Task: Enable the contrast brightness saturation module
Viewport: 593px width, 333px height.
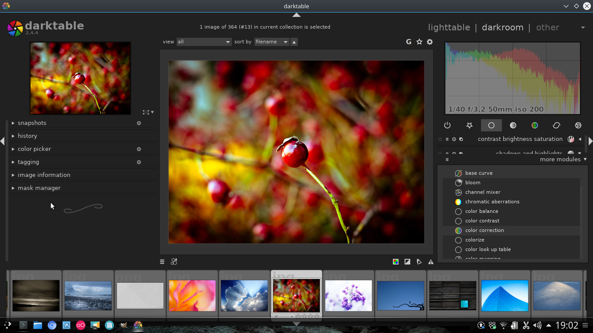Action: (x=439, y=139)
